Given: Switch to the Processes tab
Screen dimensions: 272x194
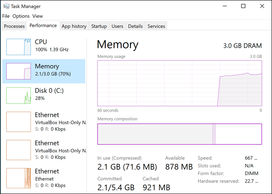Looking at the screenshot, I should tap(14, 26).
